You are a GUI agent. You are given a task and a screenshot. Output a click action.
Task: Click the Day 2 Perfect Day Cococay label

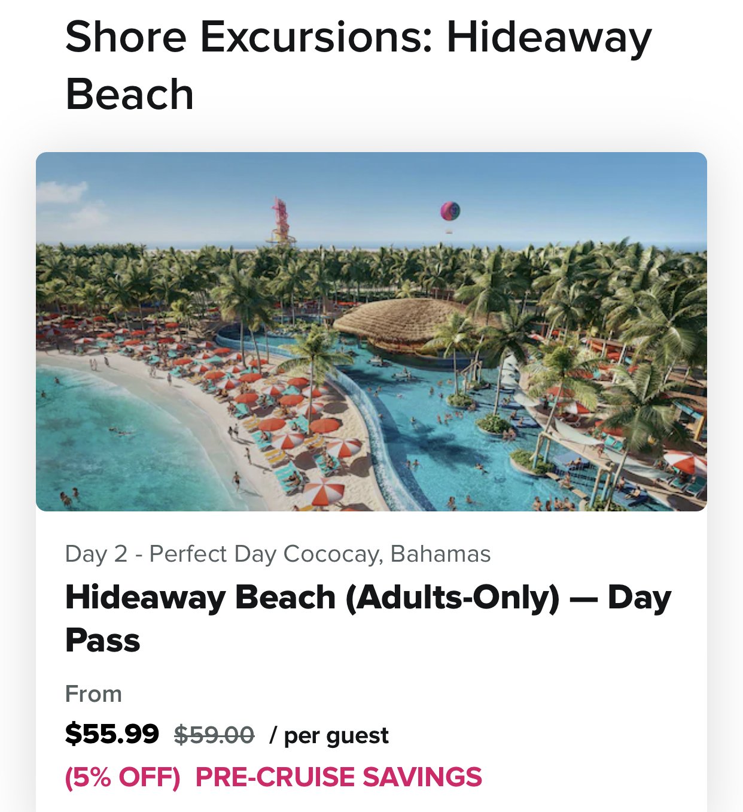click(x=278, y=554)
